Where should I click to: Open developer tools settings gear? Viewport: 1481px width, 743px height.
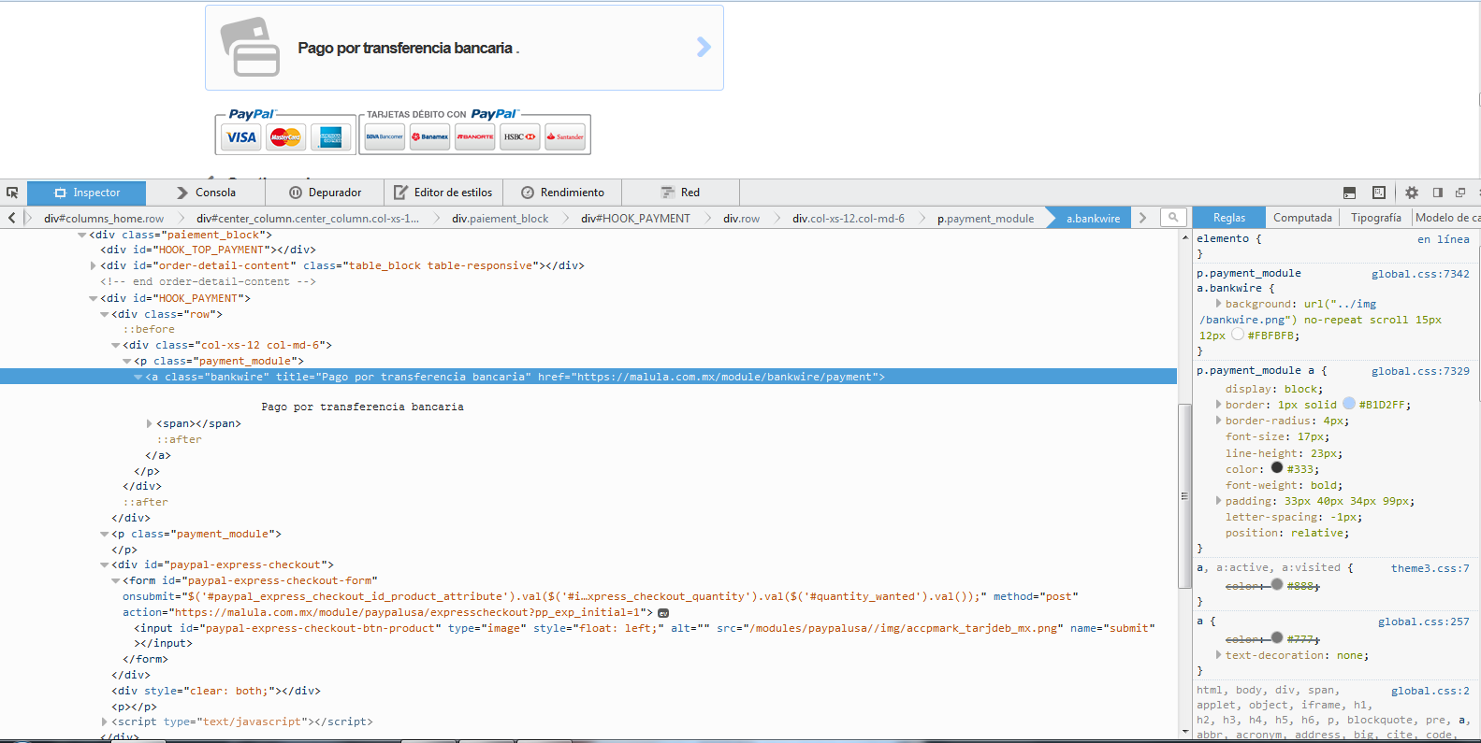tap(1411, 193)
